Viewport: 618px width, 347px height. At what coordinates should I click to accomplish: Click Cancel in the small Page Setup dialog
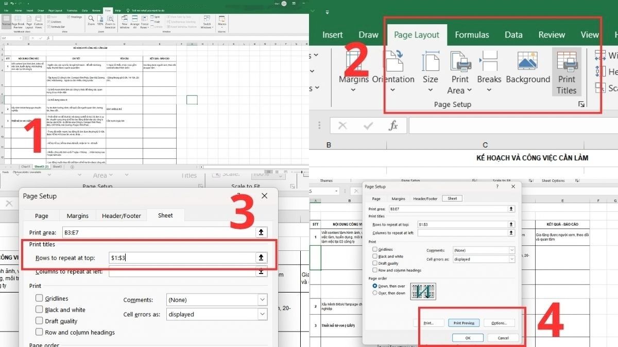click(x=503, y=337)
